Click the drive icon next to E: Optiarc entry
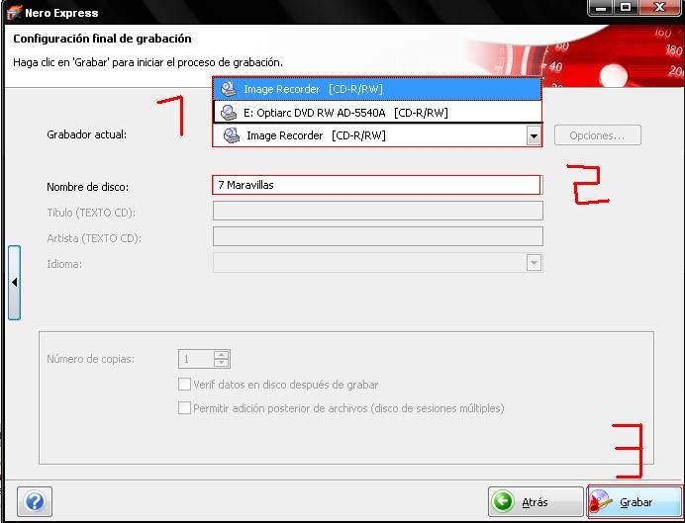The image size is (685, 523). pos(228,113)
